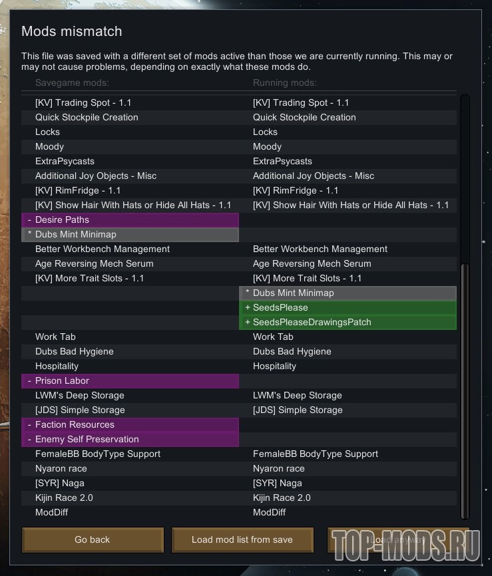This screenshot has width=492, height=576.
Task: Click the Load anyway button
Action: pyautogui.click(x=397, y=539)
